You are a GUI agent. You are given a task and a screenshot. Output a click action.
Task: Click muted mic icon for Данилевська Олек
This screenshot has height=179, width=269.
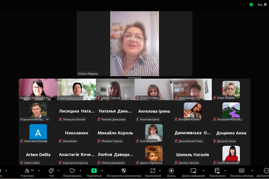(176, 141)
